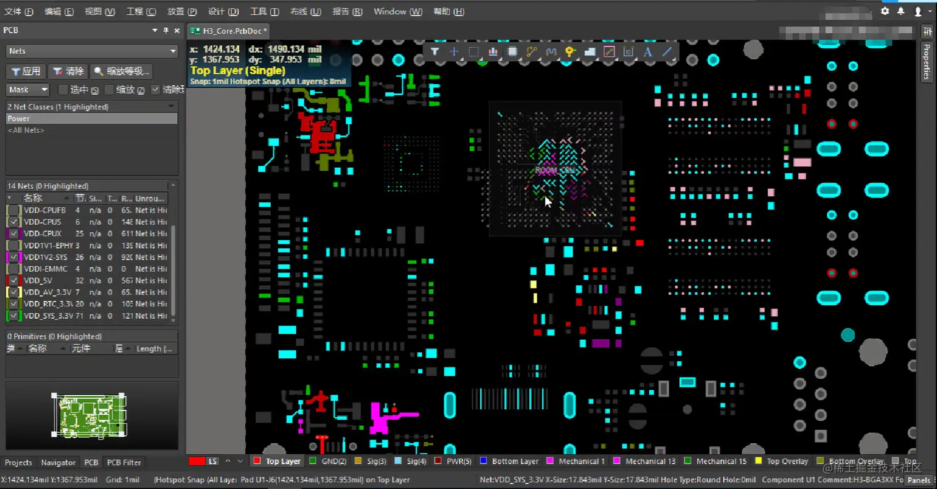Viewport: 937px width, 489px height.
Task: Choose the place via tool
Action: point(570,52)
